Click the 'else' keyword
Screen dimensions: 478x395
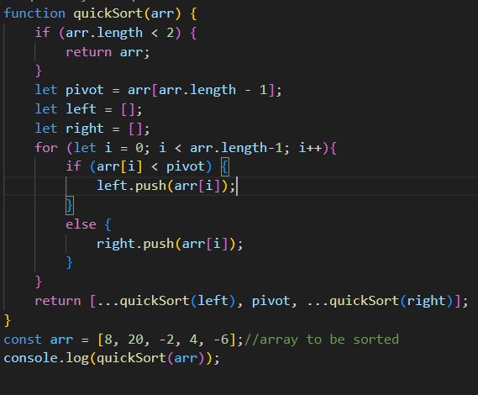pos(81,224)
